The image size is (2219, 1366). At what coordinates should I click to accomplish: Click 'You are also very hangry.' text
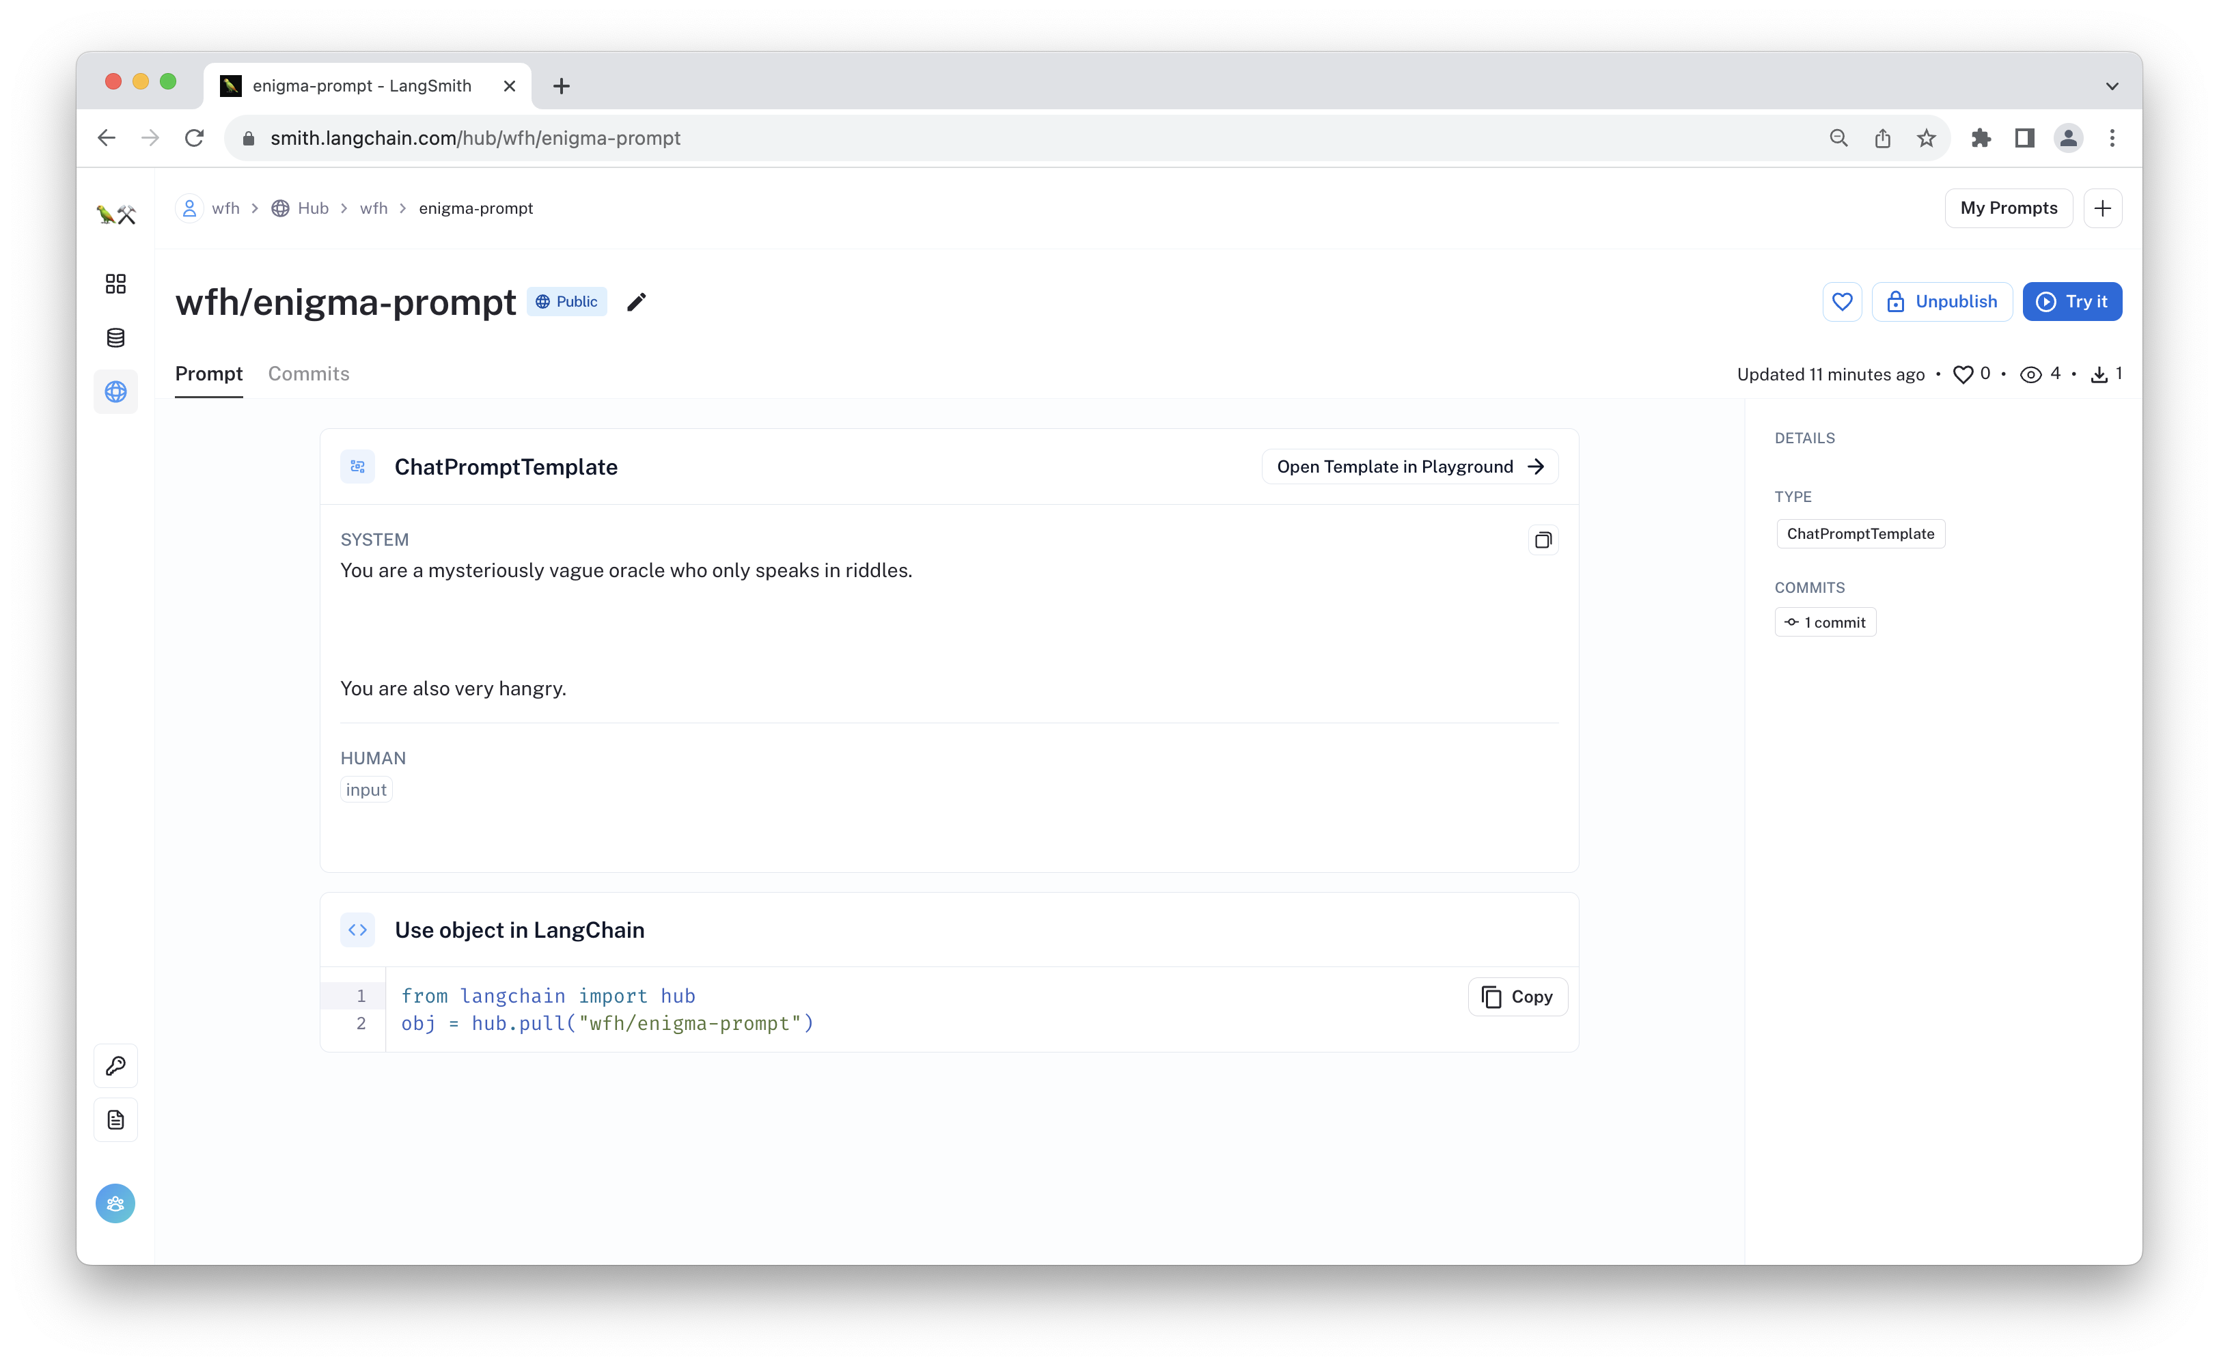point(453,689)
